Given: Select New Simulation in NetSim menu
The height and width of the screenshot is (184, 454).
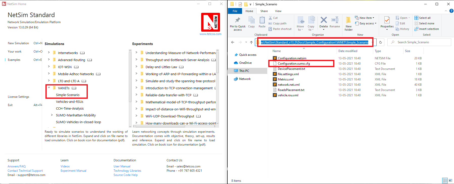Looking at the screenshot, I should click(18, 43).
